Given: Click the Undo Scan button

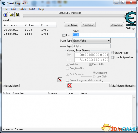Looking at the screenshot, I should coord(117,25).
